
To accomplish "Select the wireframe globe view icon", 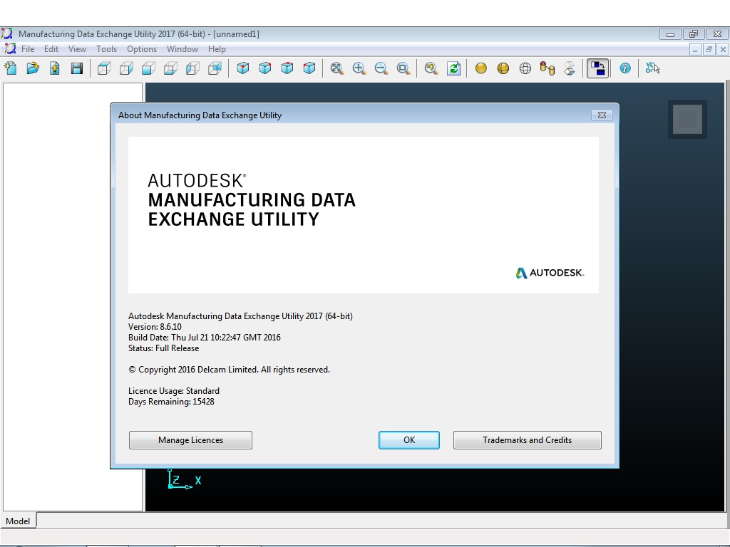I will coord(525,68).
